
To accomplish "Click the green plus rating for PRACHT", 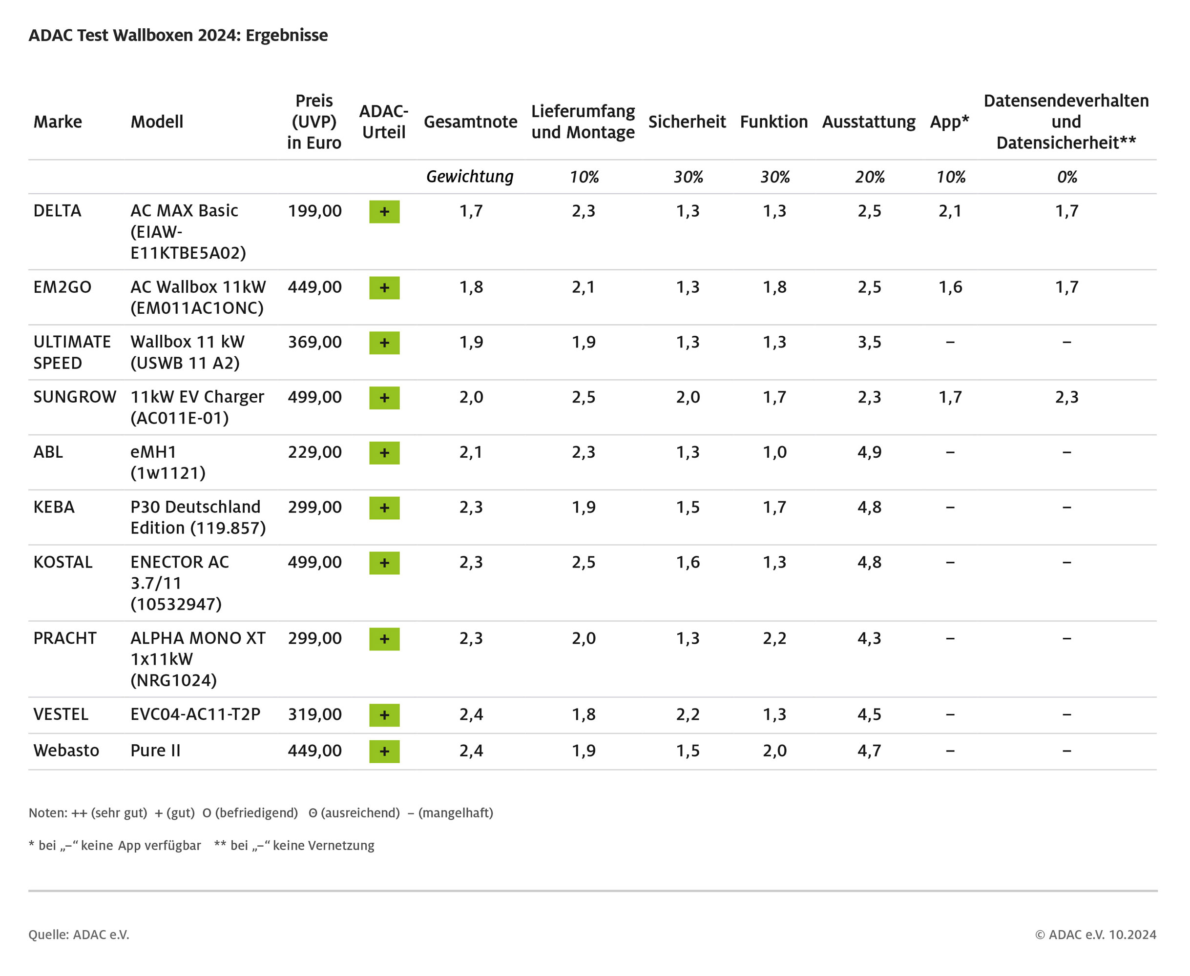I will click(x=384, y=639).
